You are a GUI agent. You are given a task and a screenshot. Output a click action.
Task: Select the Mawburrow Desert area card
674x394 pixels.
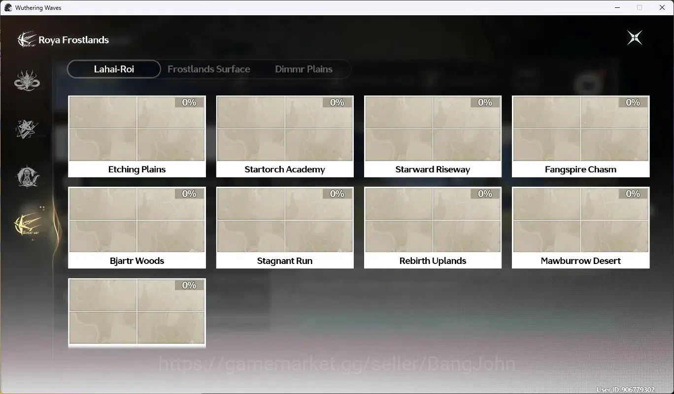580,228
